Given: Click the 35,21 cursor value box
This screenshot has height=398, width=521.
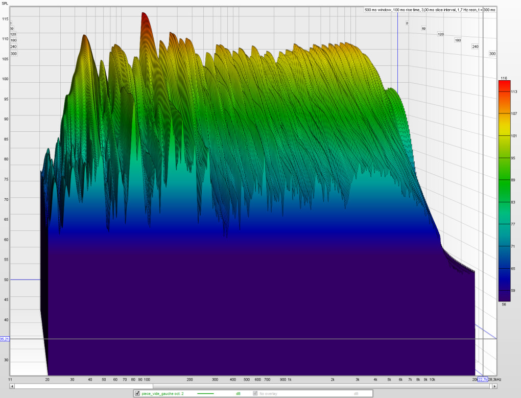Looking at the screenshot, I should (x=5, y=339).
